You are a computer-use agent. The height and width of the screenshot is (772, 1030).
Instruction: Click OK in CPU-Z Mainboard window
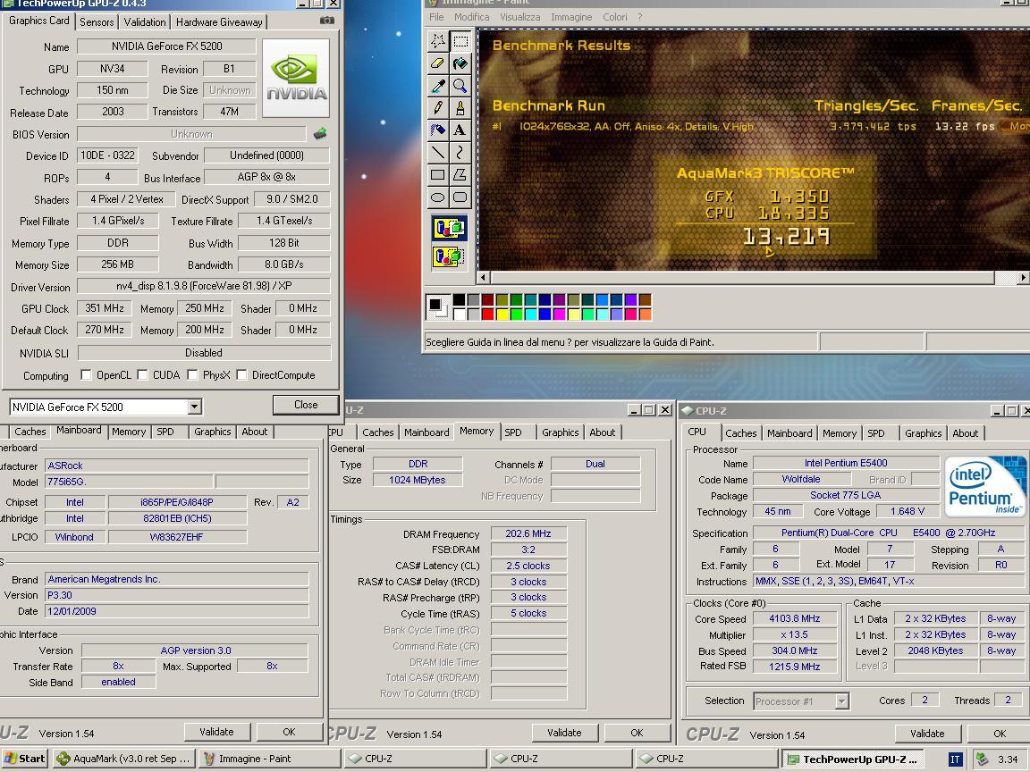tap(289, 732)
